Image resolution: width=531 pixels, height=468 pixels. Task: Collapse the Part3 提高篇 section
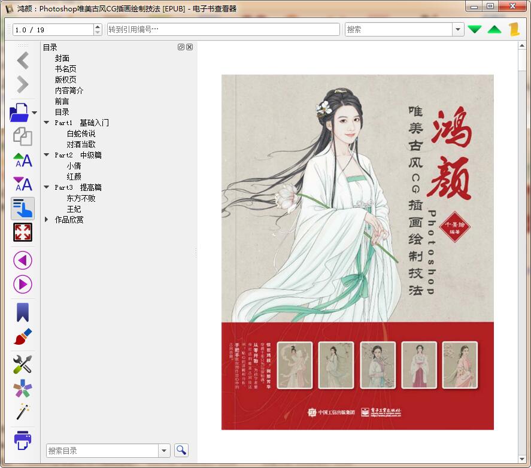point(46,187)
